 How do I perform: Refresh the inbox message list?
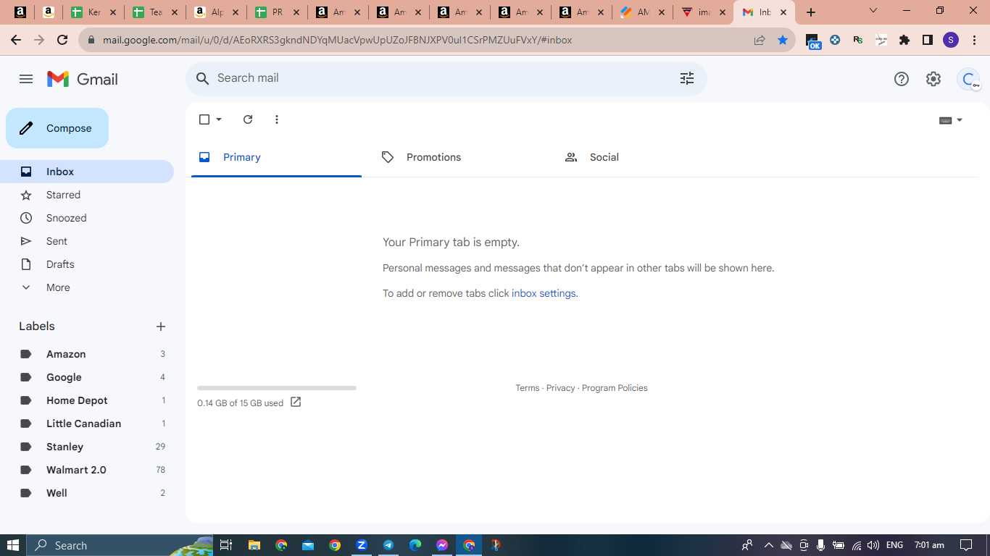[248, 119]
